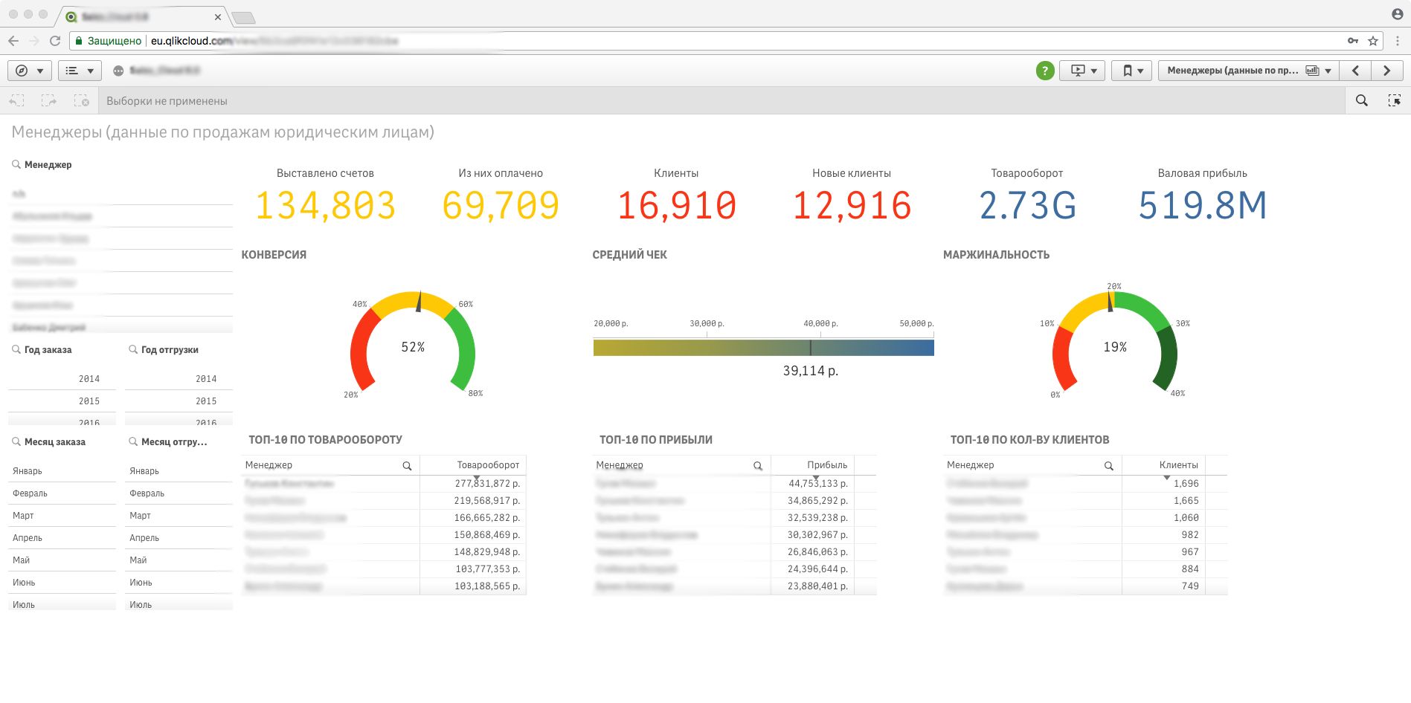Open a new browser tab

(243, 17)
